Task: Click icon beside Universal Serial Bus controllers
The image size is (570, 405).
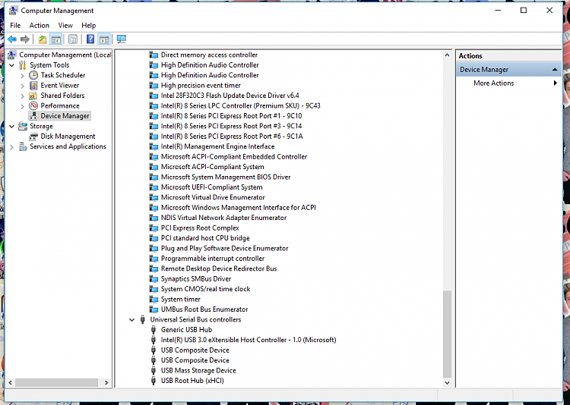Action: [143, 319]
